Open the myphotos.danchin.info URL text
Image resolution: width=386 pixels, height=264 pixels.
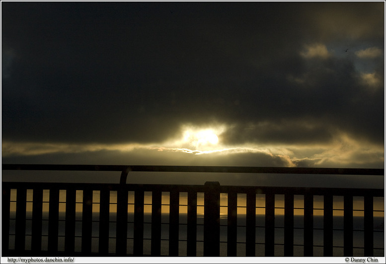tap(41, 260)
